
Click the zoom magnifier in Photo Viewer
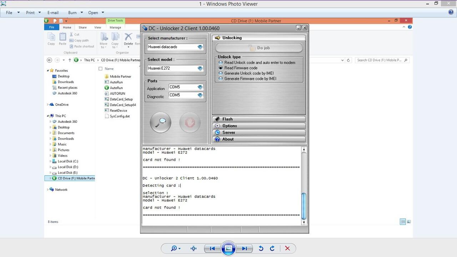pyautogui.click(x=176, y=248)
